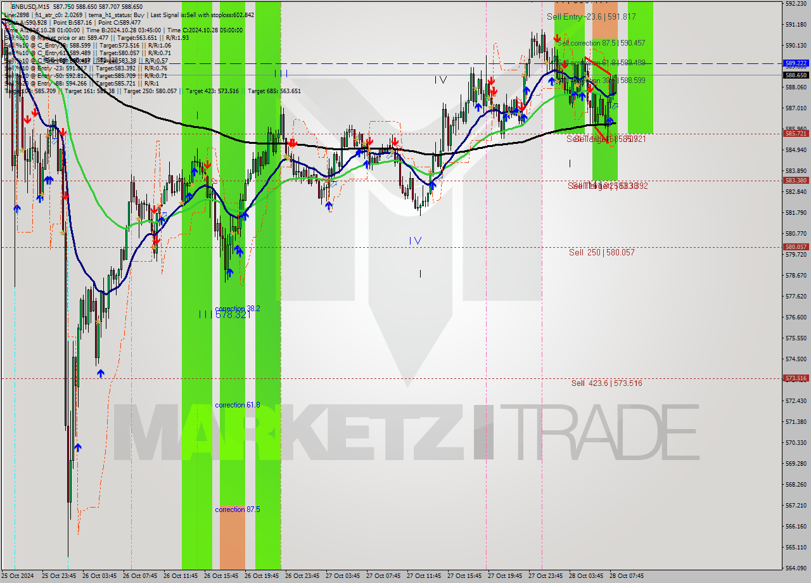Click the '27 Oct 23:45' time label
The height and width of the screenshot is (583, 811).
[x=546, y=576]
